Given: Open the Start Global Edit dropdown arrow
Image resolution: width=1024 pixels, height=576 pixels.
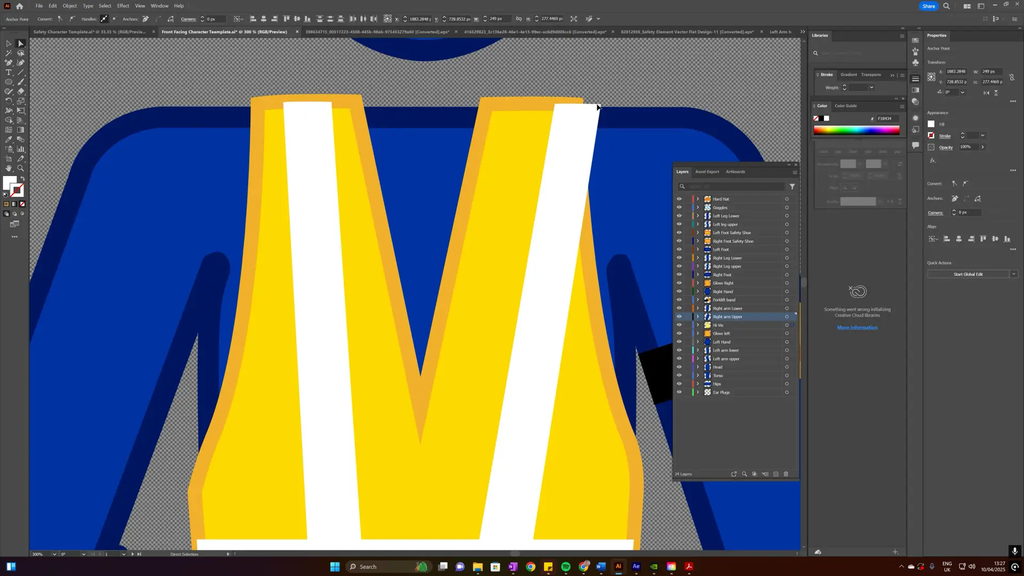Looking at the screenshot, I should click(x=1013, y=274).
